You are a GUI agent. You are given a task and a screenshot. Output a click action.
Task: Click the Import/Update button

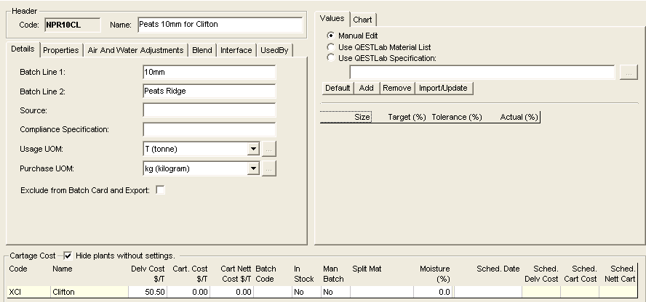coord(444,88)
